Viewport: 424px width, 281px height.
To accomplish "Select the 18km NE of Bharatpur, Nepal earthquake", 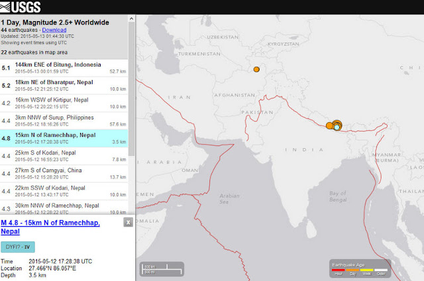I will click(64, 85).
